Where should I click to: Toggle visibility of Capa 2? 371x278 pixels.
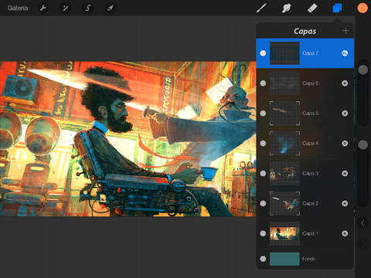(x=263, y=203)
